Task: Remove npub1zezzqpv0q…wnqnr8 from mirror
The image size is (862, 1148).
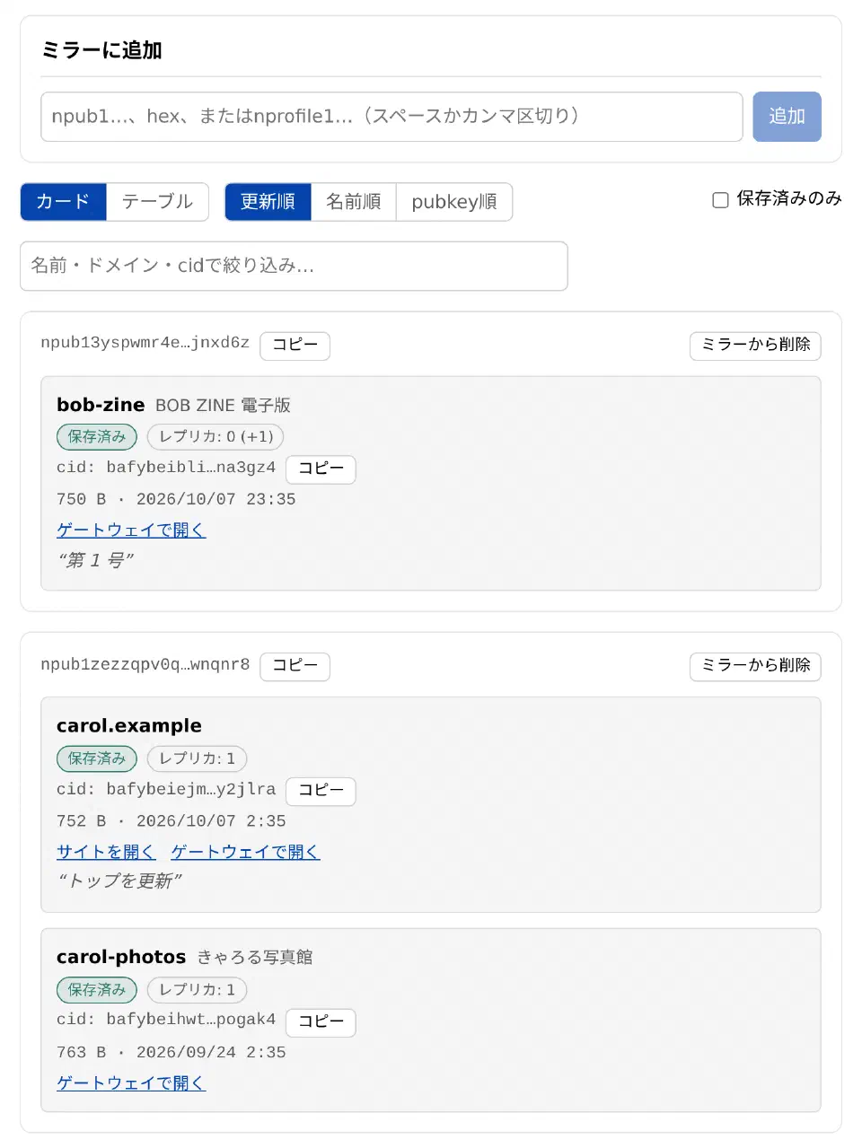Action: pos(755,666)
